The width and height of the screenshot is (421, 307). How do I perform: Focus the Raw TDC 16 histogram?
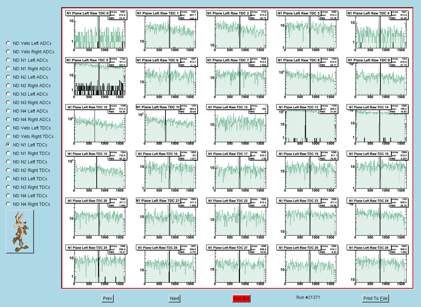(x=166, y=171)
